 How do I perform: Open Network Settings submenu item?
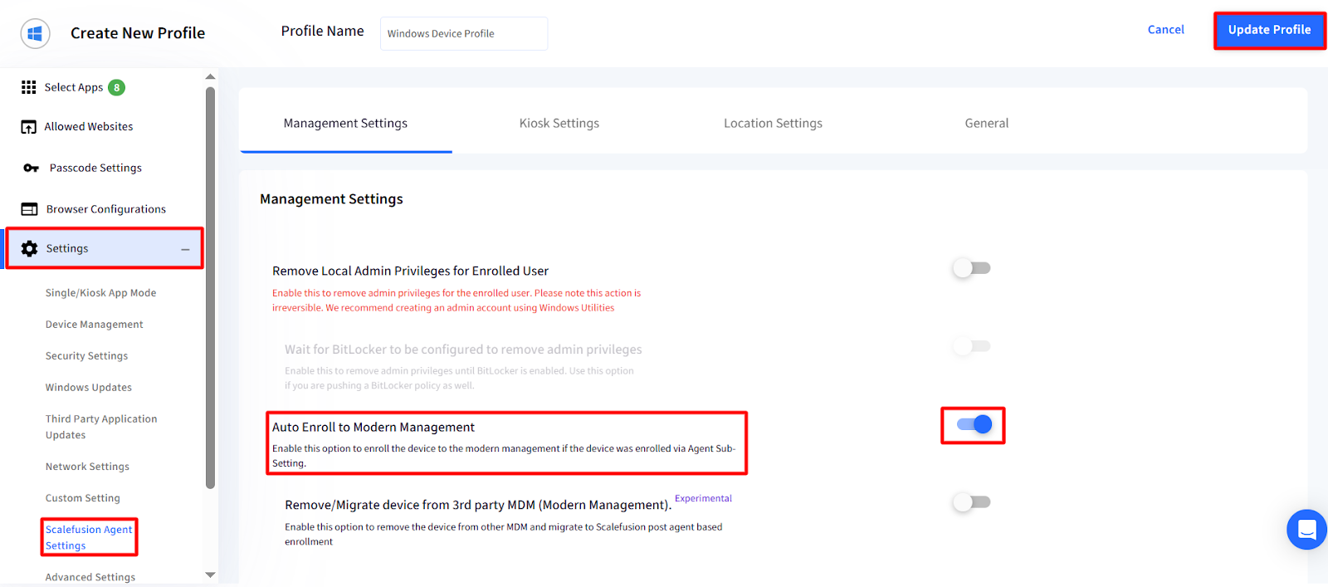(x=87, y=467)
